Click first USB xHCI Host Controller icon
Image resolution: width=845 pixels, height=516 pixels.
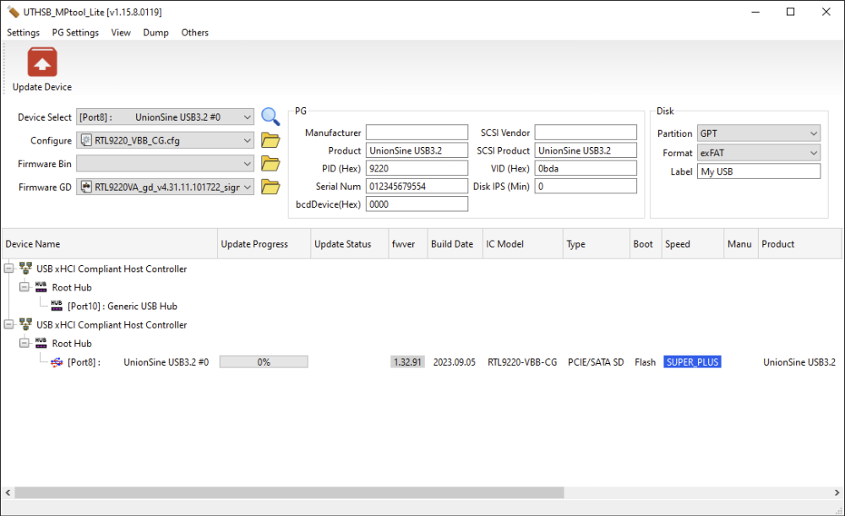click(25, 269)
